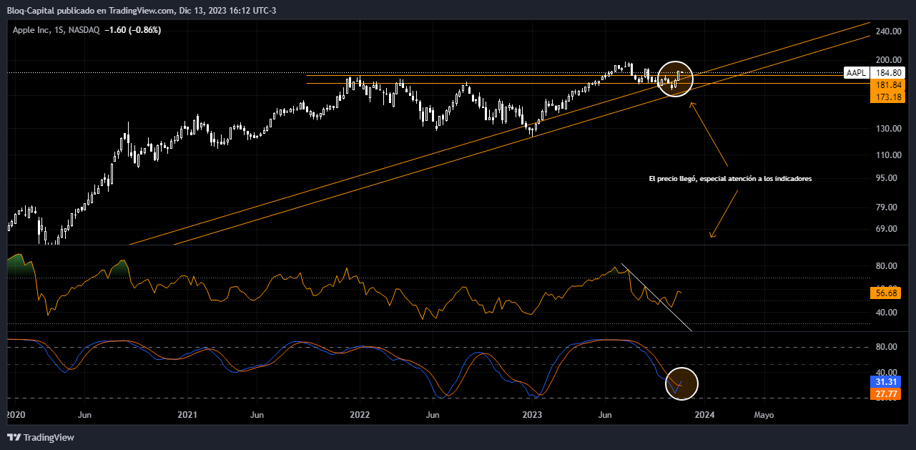Select the 'El precio llegó' annotation text
Screen dimensions: 916x450
coord(730,180)
